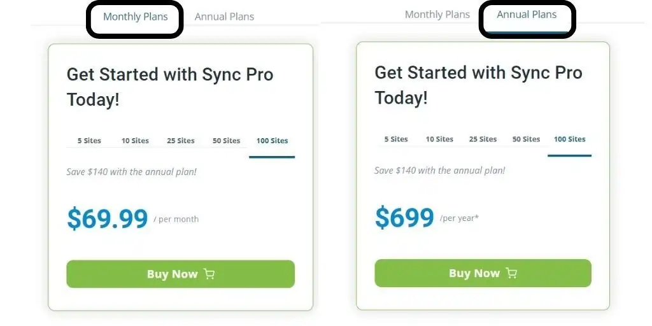Pick 50 Sites in the annual pricing card

coord(526,139)
